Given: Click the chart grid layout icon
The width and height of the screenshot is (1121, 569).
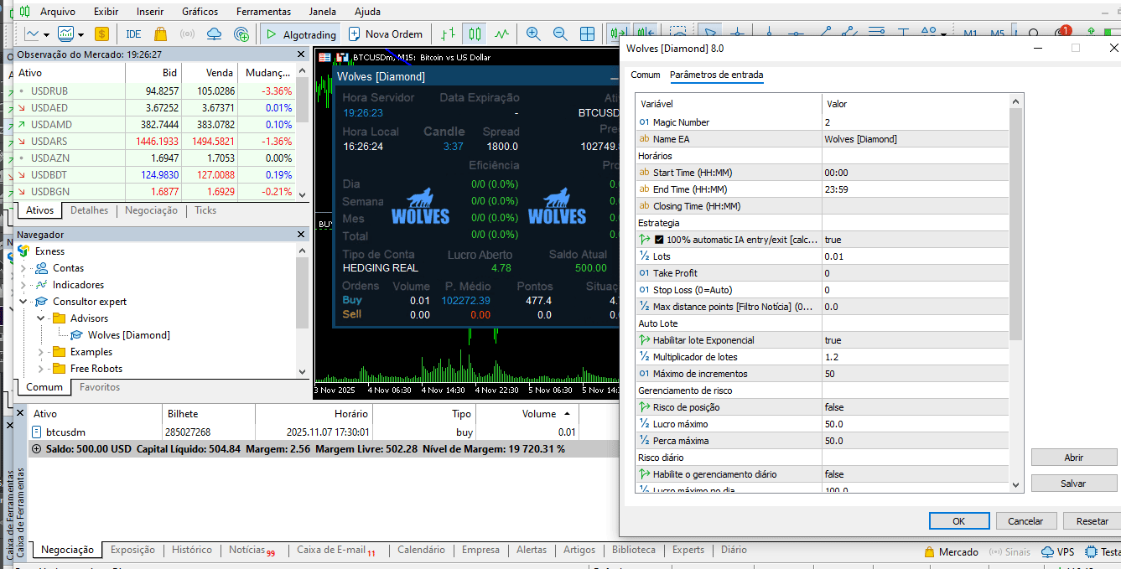Looking at the screenshot, I should pyautogui.click(x=588, y=34).
